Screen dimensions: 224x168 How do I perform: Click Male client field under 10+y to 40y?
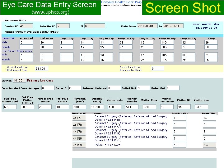(166, 42)
